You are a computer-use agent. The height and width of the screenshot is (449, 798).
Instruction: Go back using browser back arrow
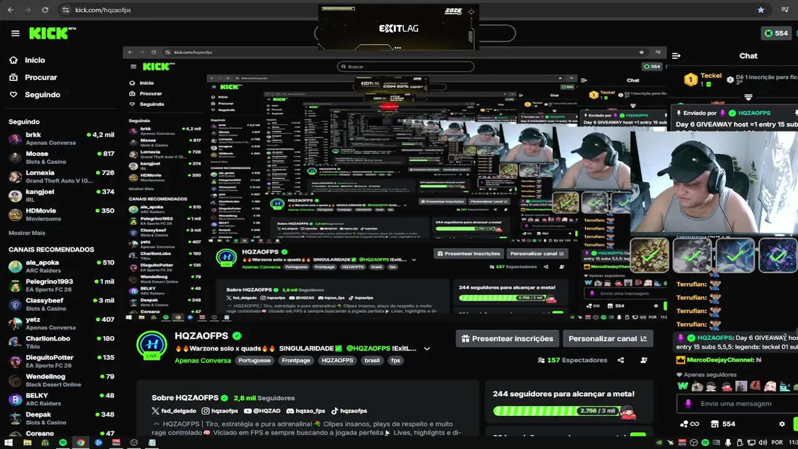pyautogui.click(x=10, y=10)
